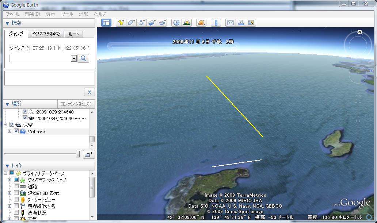Toggle the プライマリ データベース checkbox
Screen dimensions: 377x223
[12, 173]
